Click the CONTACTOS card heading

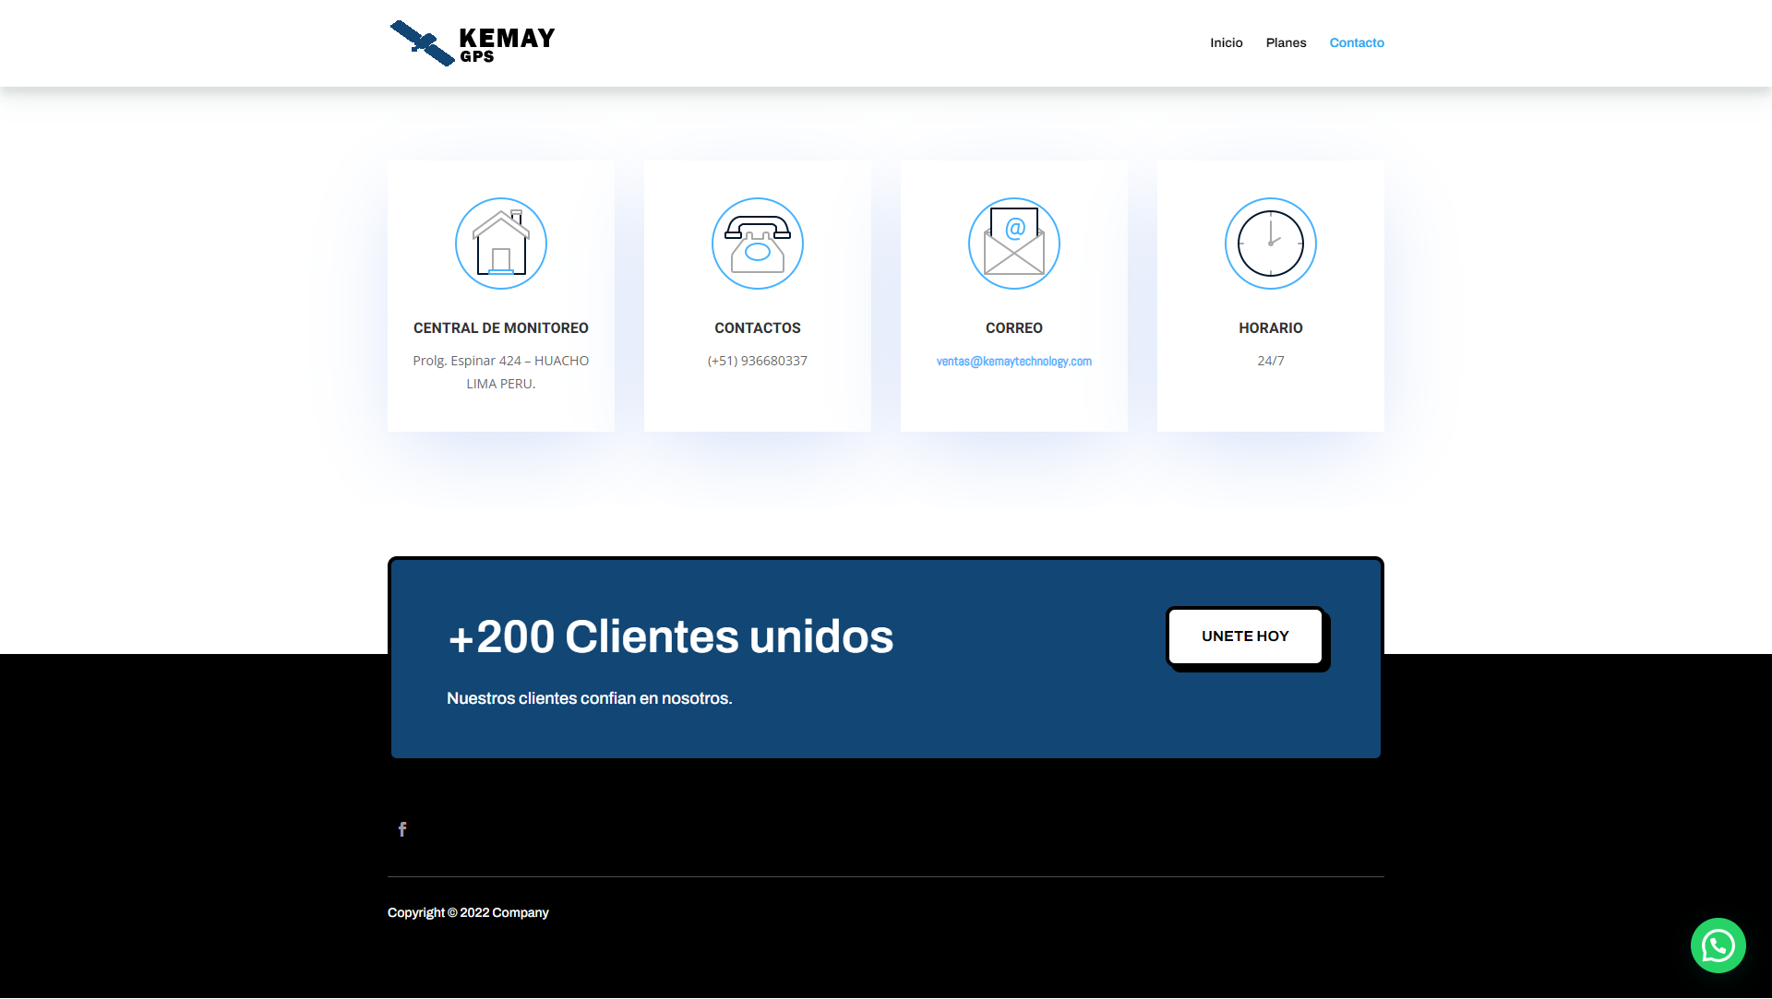[x=758, y=327]
